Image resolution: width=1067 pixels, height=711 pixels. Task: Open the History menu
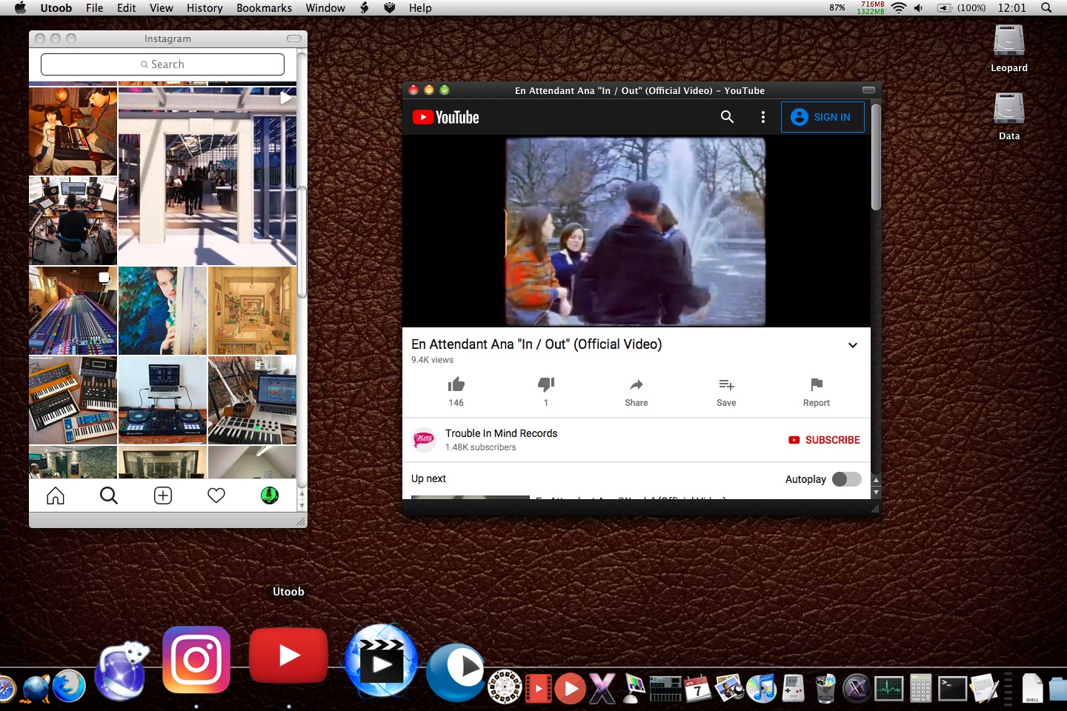[x=205, y=8]
